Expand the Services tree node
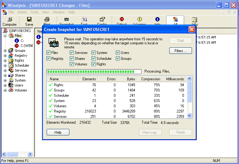Screen dimensions: 239x164 (5, 70)
